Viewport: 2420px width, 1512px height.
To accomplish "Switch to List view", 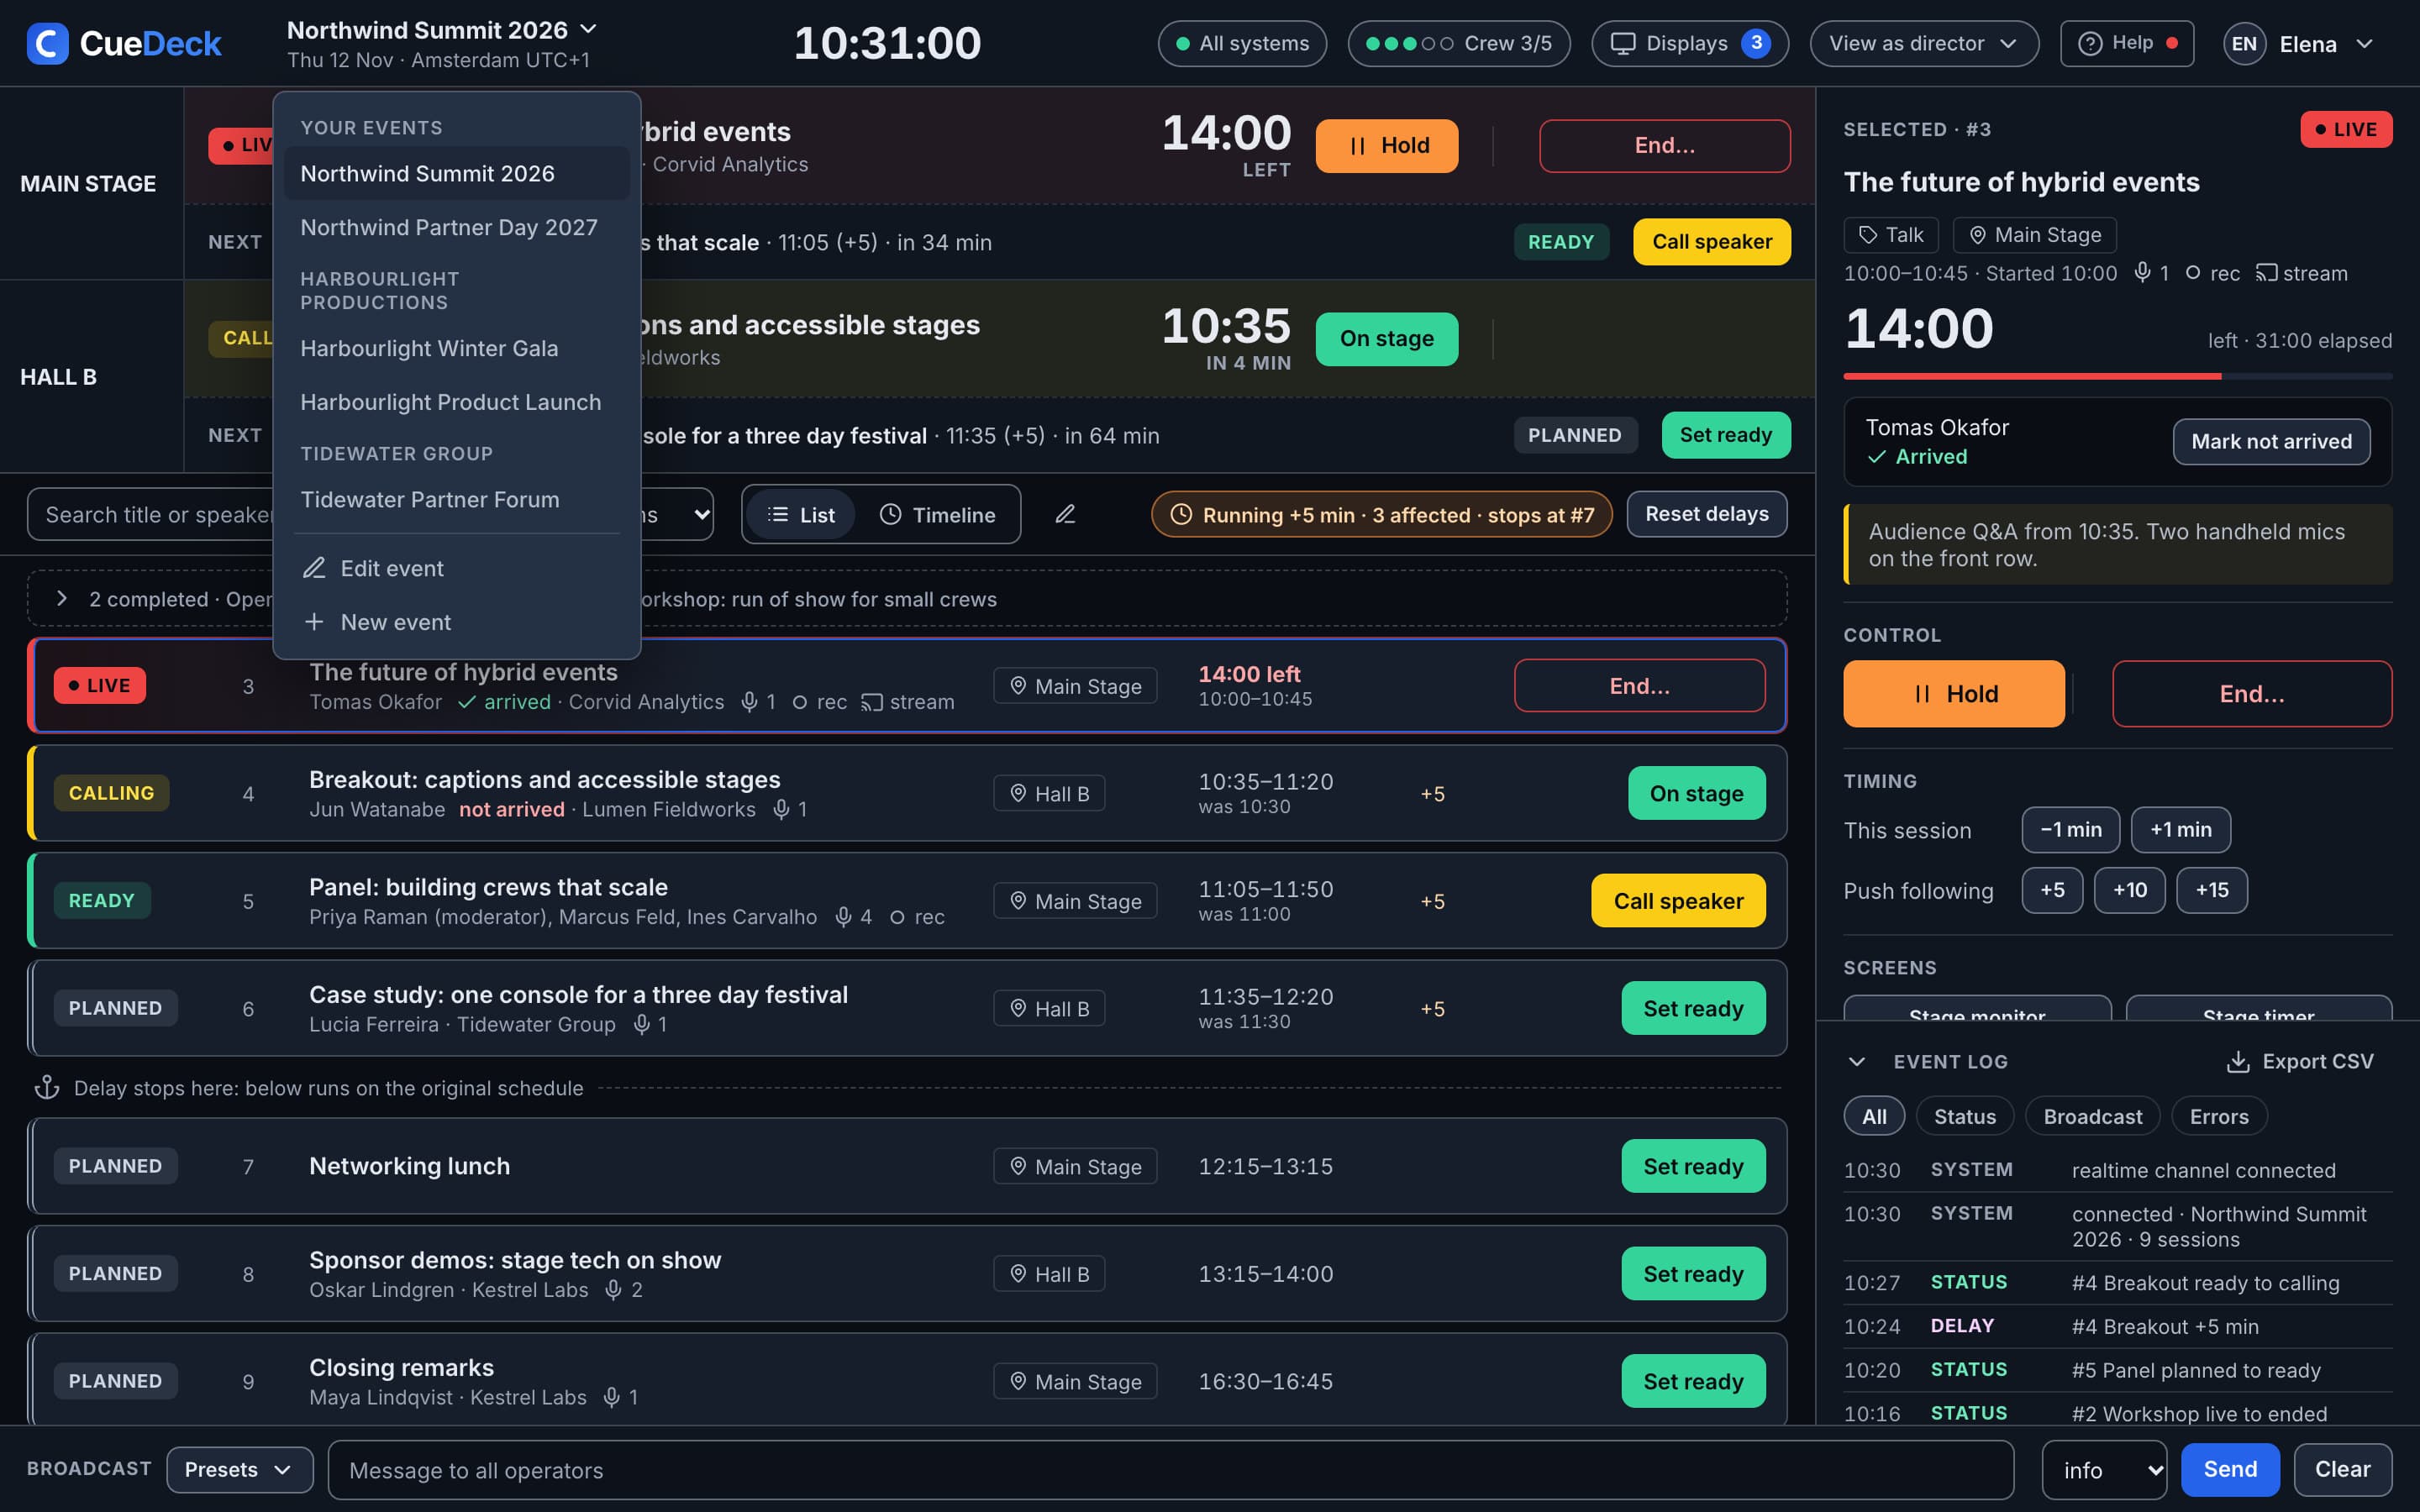I will [800, 514].
